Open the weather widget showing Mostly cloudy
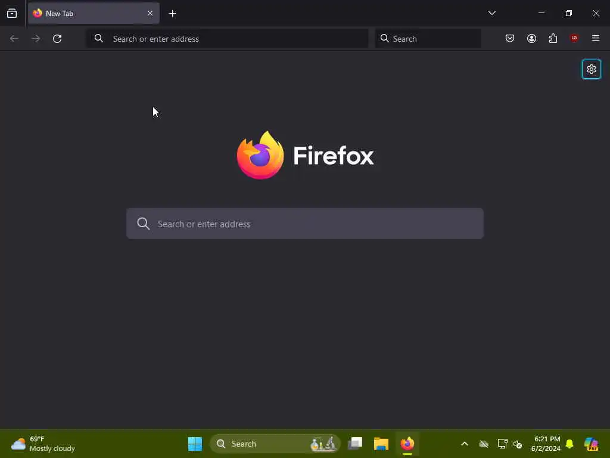Viewport: 610px width, 458px height. (x=43, y=444)
